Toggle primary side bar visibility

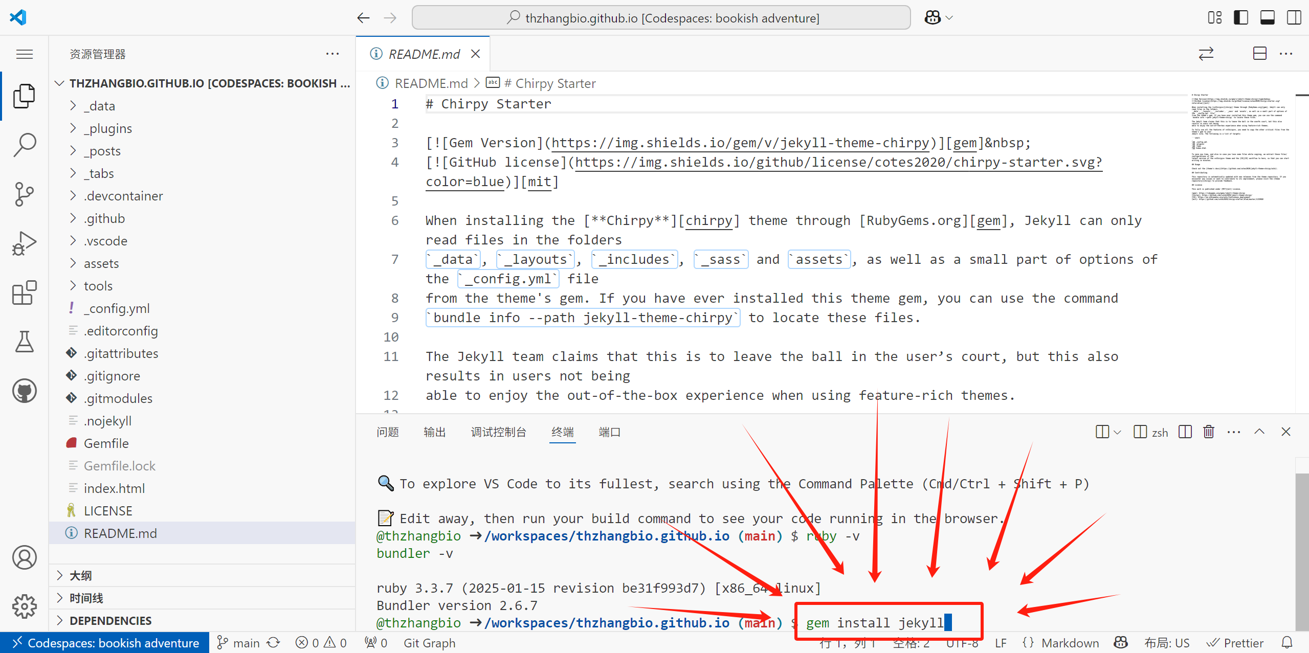1241,18
